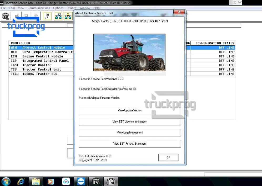Open the Options menu
Viewport: 262px width, 186px height.
click(58, 8)
